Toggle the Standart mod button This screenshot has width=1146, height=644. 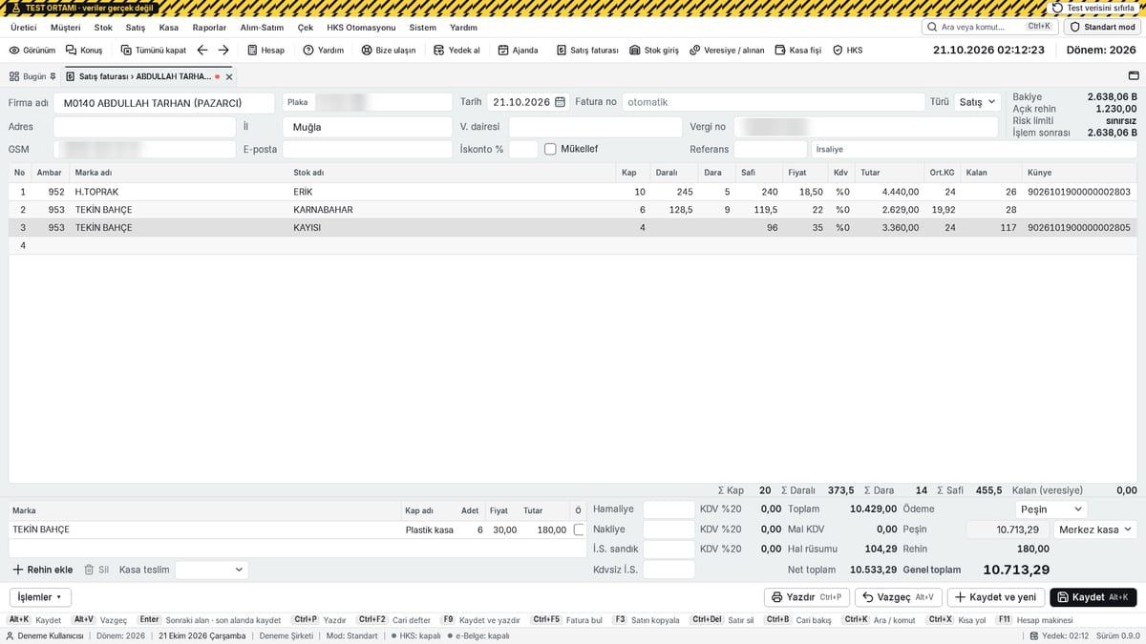1102,27
